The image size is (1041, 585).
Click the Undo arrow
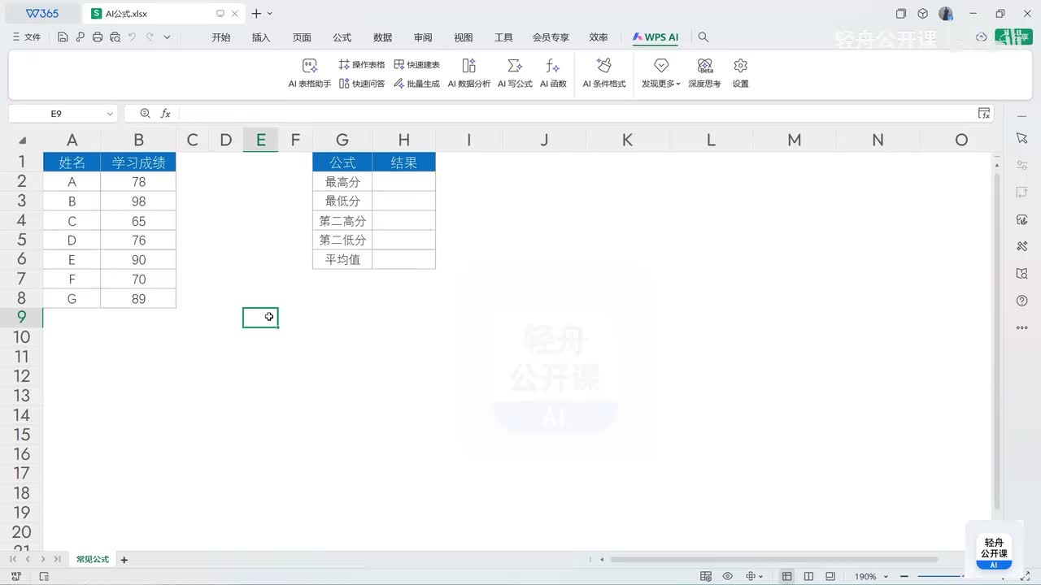click(x=133, y=37)
